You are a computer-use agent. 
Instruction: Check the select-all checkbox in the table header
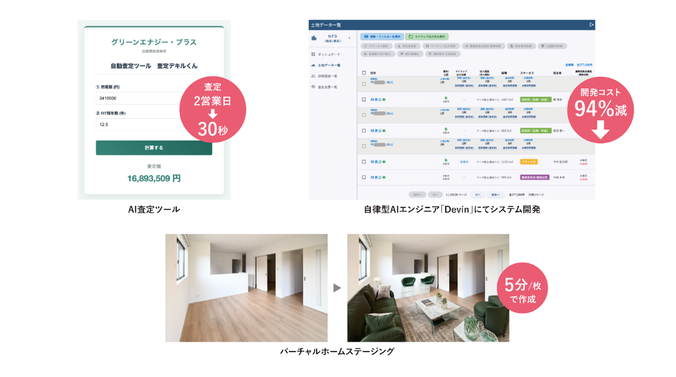[x=364, y=72]
